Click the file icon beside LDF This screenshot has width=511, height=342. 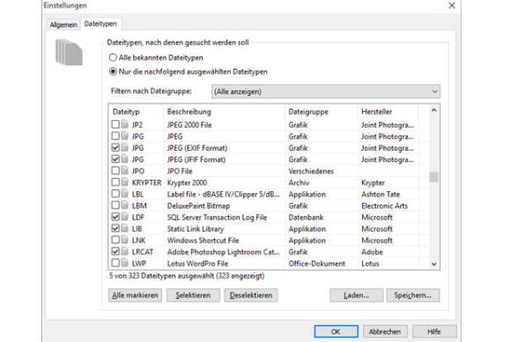coord(125,217)
